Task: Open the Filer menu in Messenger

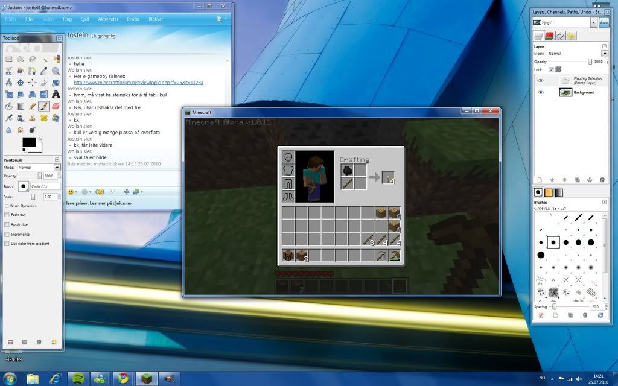Action: click(x=30, y=19)
